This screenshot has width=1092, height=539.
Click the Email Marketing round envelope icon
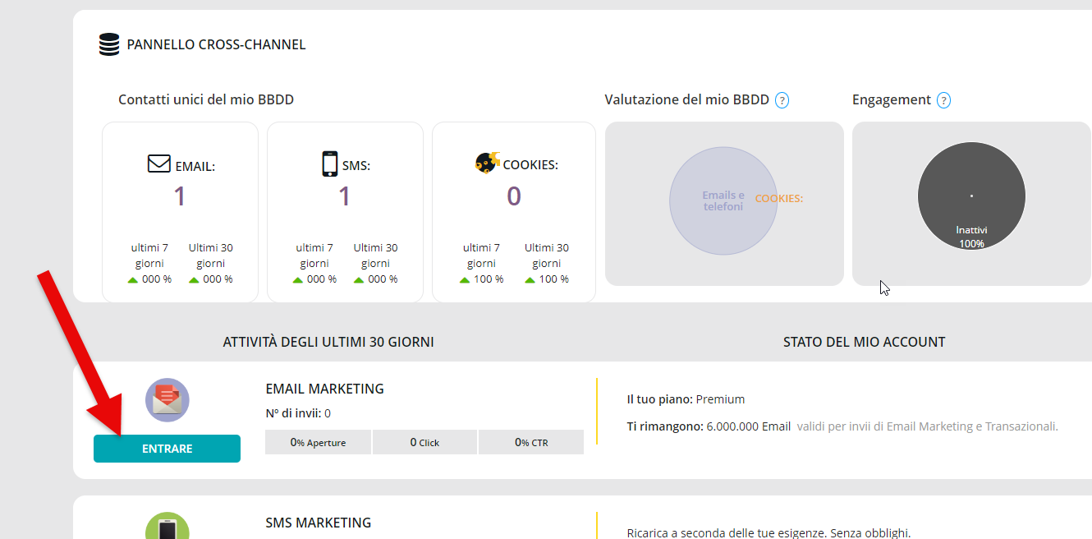167,400
